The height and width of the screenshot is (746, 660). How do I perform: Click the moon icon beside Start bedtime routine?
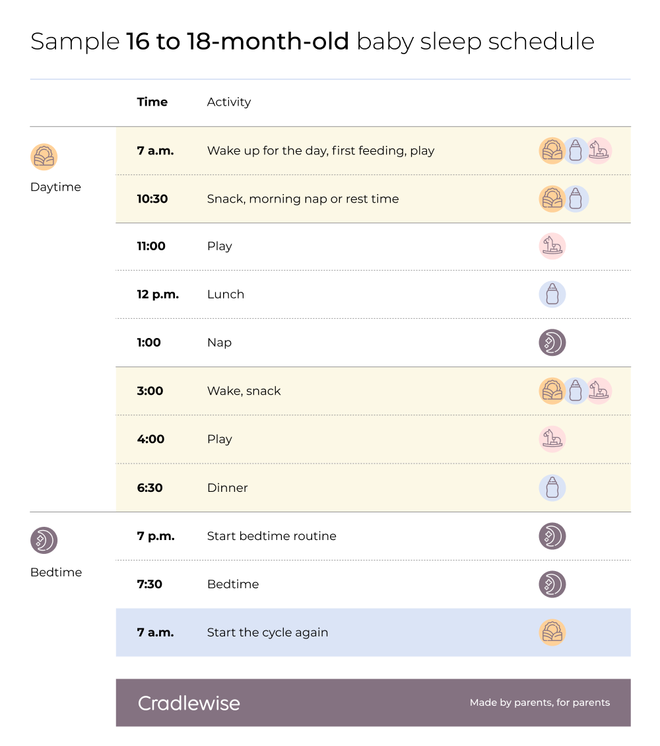552,536
